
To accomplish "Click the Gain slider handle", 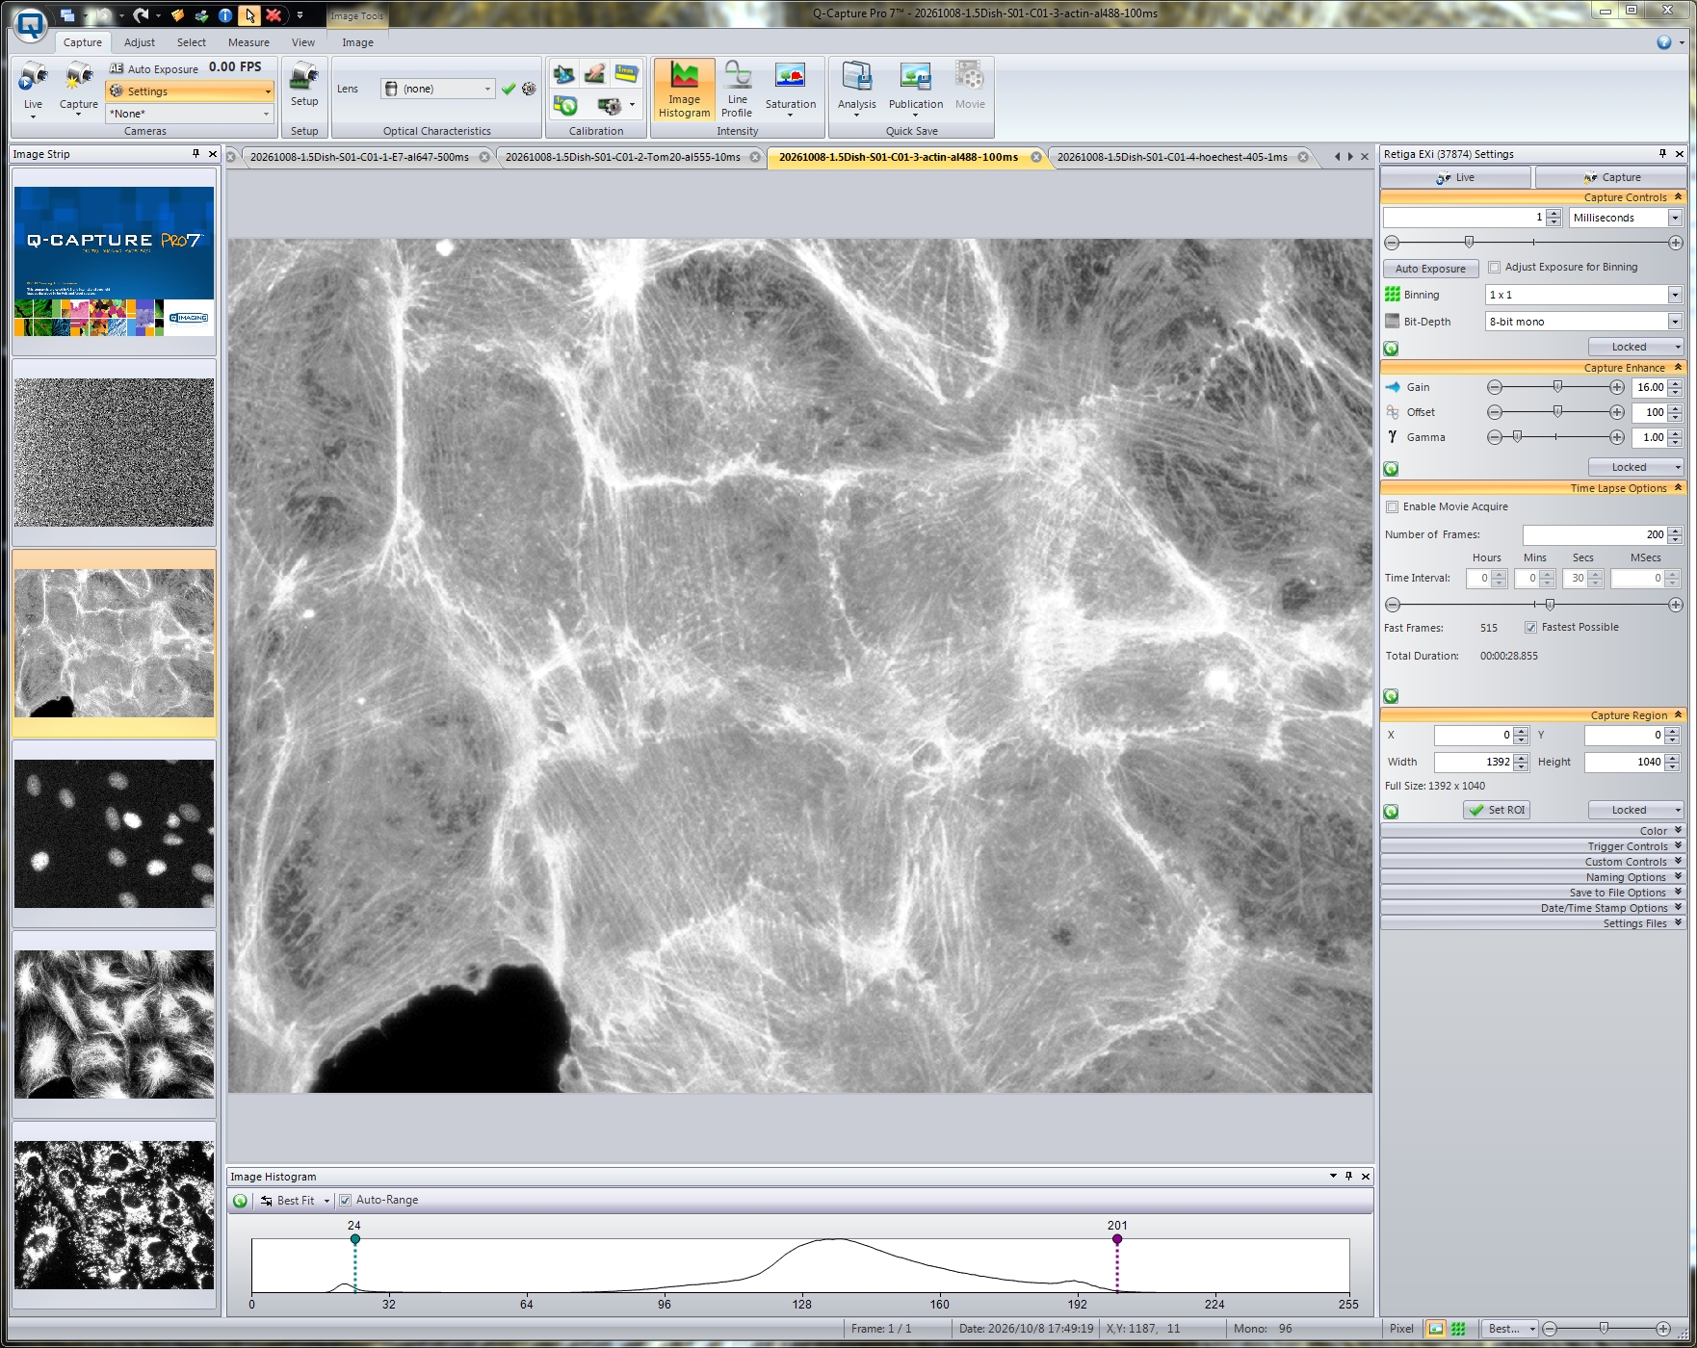I will [x=1557, y=387].
